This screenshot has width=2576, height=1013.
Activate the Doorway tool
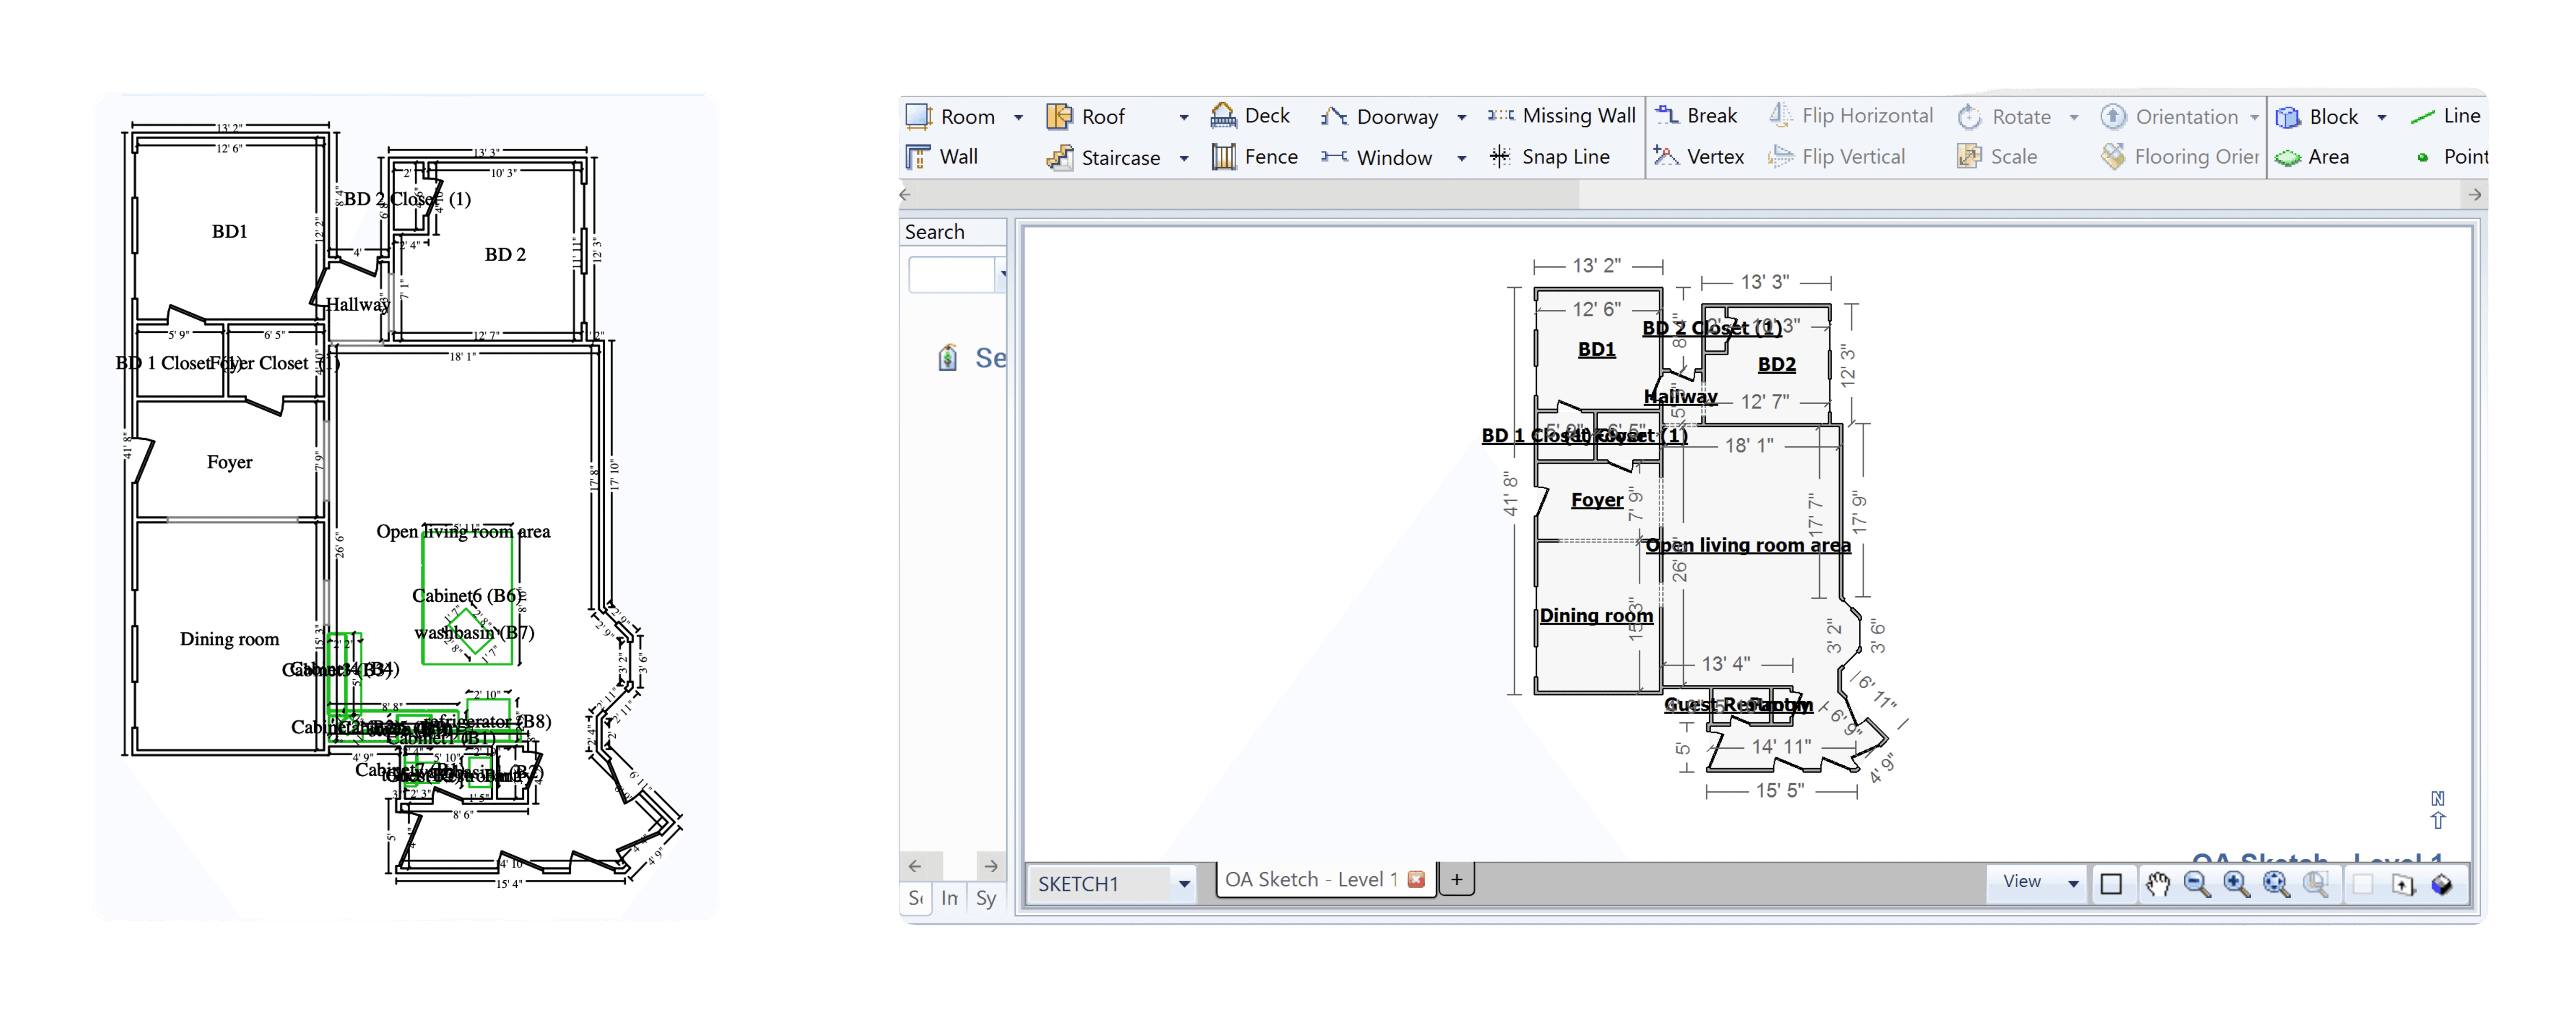click(1379, 117)
